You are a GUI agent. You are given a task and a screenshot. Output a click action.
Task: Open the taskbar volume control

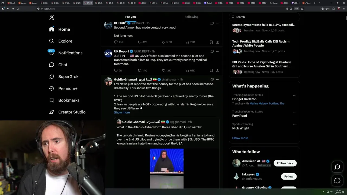tap(331, 192)
